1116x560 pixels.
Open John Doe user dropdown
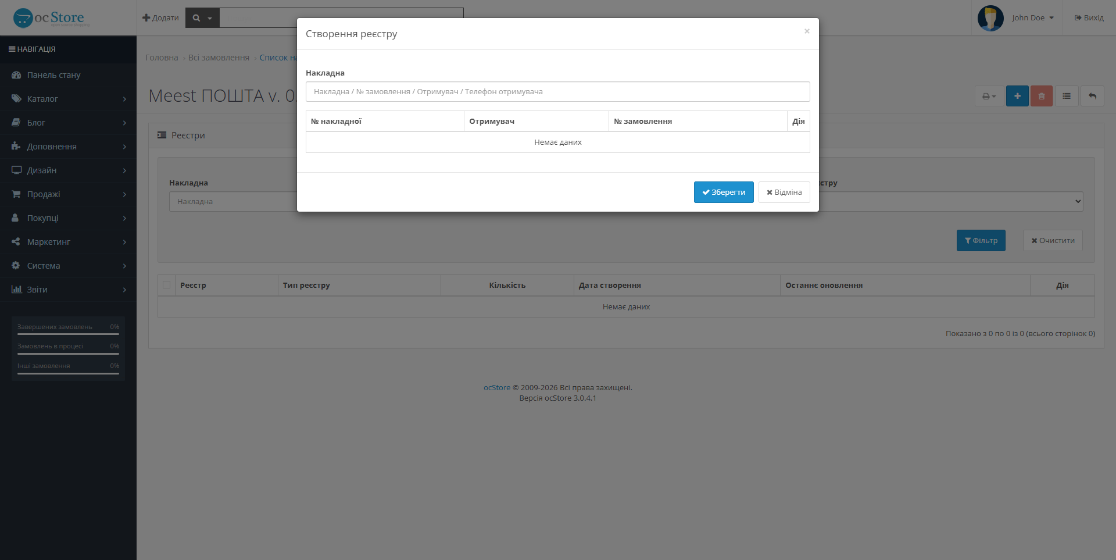click(x=1032, y=18)
